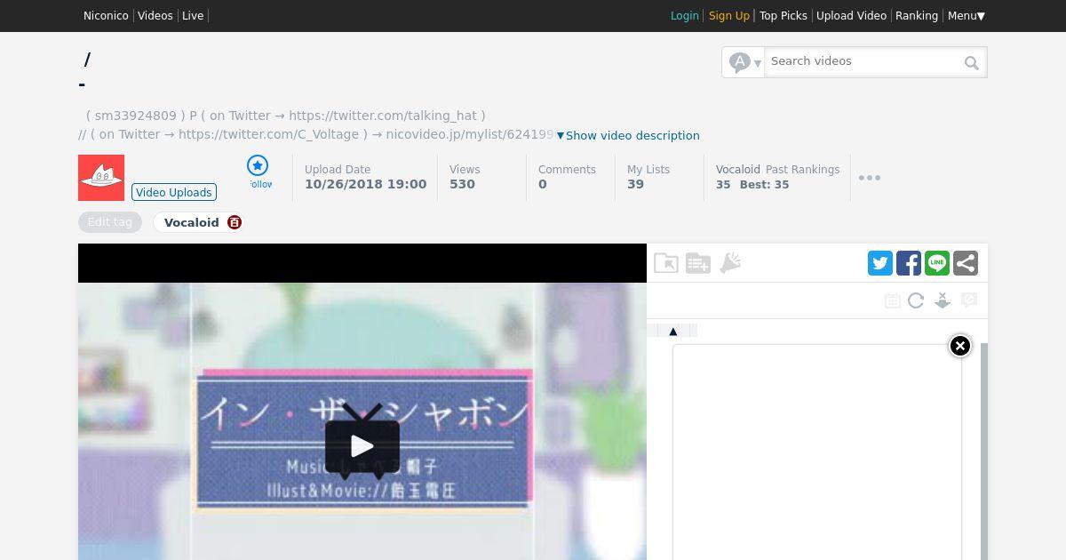Play the video

click(362, 444)
